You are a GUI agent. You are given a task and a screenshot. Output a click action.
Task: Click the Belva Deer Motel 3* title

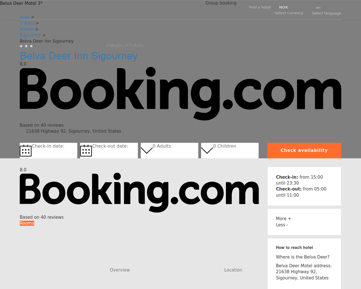(21, 3)
